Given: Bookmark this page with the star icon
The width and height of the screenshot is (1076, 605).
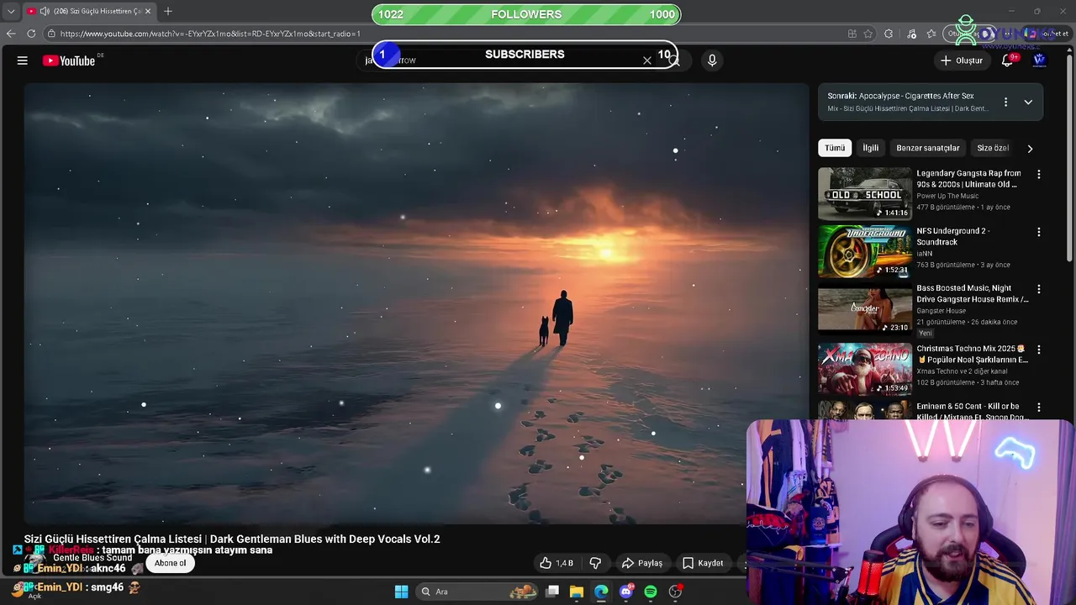Looking at the screenshot, I should pyautogui.click(x=868, y=34).
